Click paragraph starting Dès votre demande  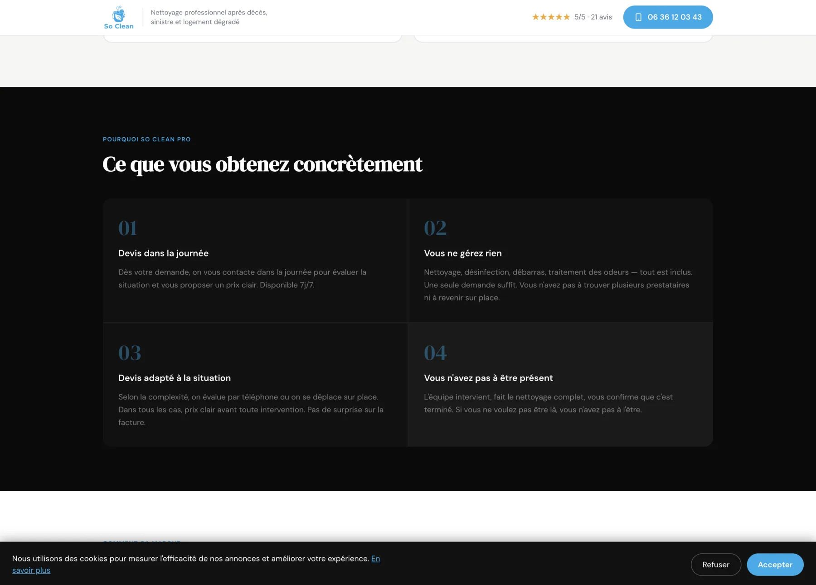[x=243, y=279]
